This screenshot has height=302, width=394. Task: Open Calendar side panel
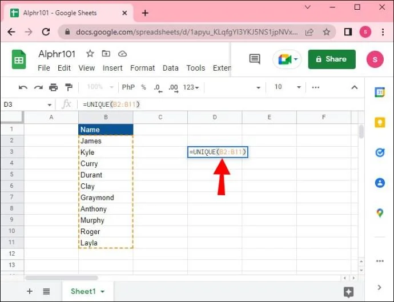pyautogui.click(x=380, y=92)
